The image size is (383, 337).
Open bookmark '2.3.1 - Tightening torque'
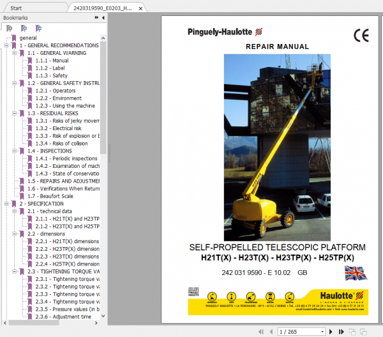tap(68, 279)
